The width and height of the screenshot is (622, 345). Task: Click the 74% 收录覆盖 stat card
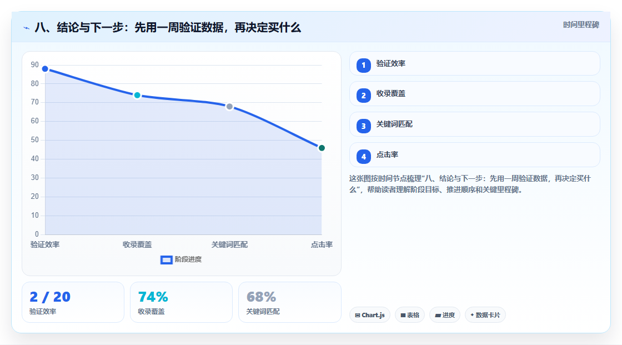pyautogui.click(x=181, y=302)
